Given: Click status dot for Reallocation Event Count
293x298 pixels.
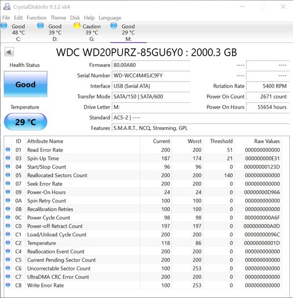Looking at the screenshot, I should (x=8, y=251).
